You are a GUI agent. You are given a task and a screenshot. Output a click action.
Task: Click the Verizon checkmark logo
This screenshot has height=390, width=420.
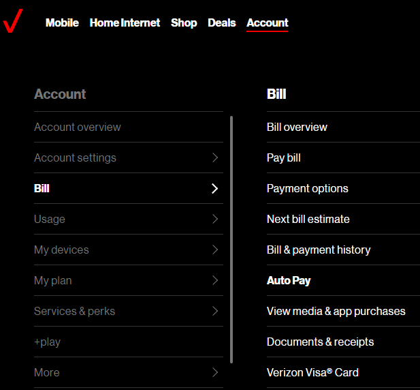click(x=12, y=21)
